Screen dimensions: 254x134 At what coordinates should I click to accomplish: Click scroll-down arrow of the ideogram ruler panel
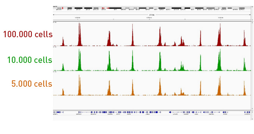252,20
